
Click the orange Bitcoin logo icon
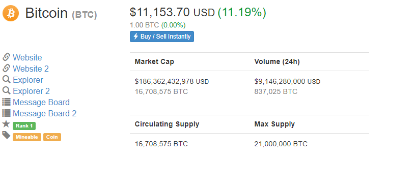tap(11, 13)
